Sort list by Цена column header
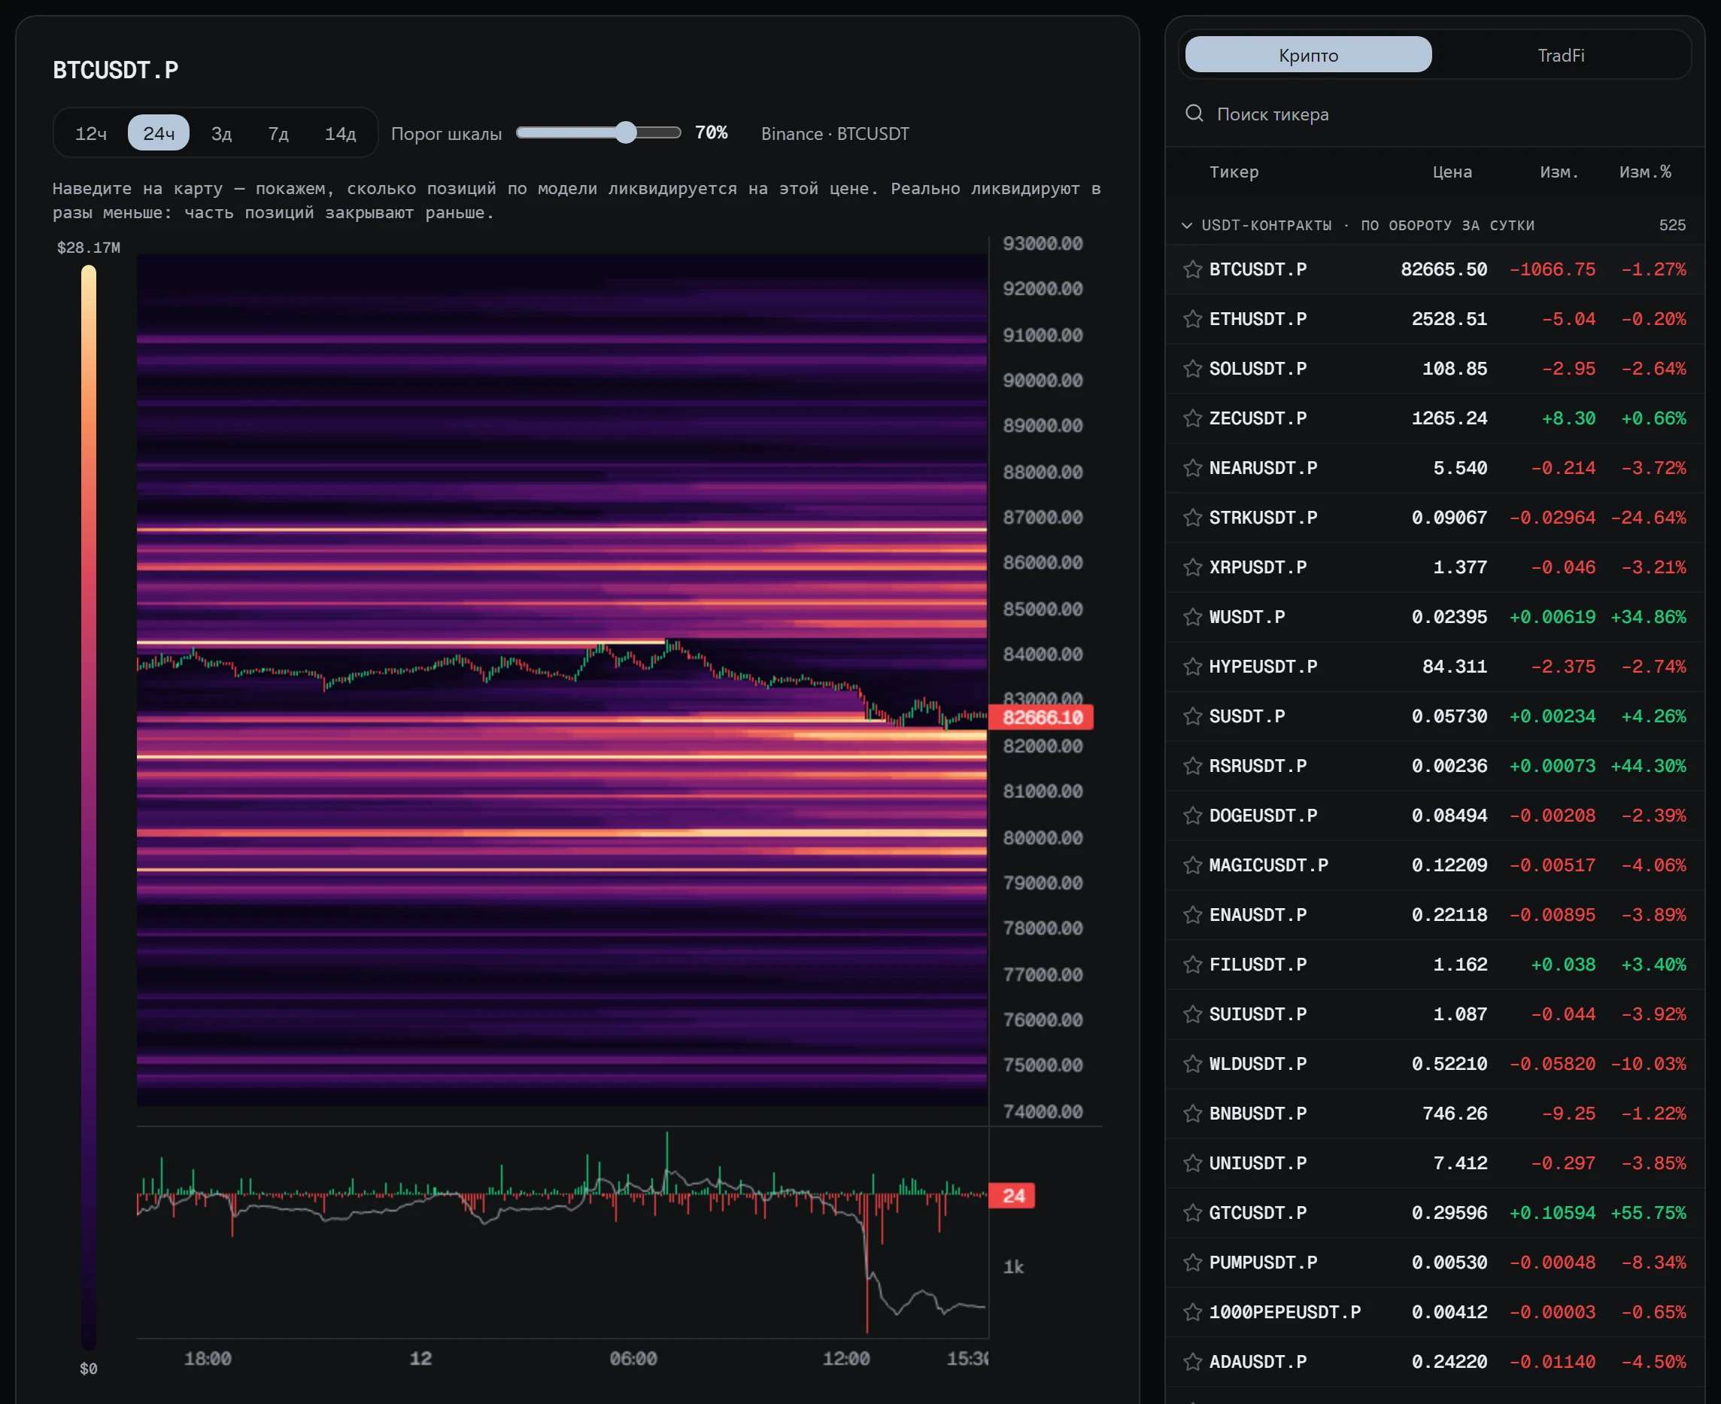This screenshot has width=1721, height=1404. (x=1452, y=172)
